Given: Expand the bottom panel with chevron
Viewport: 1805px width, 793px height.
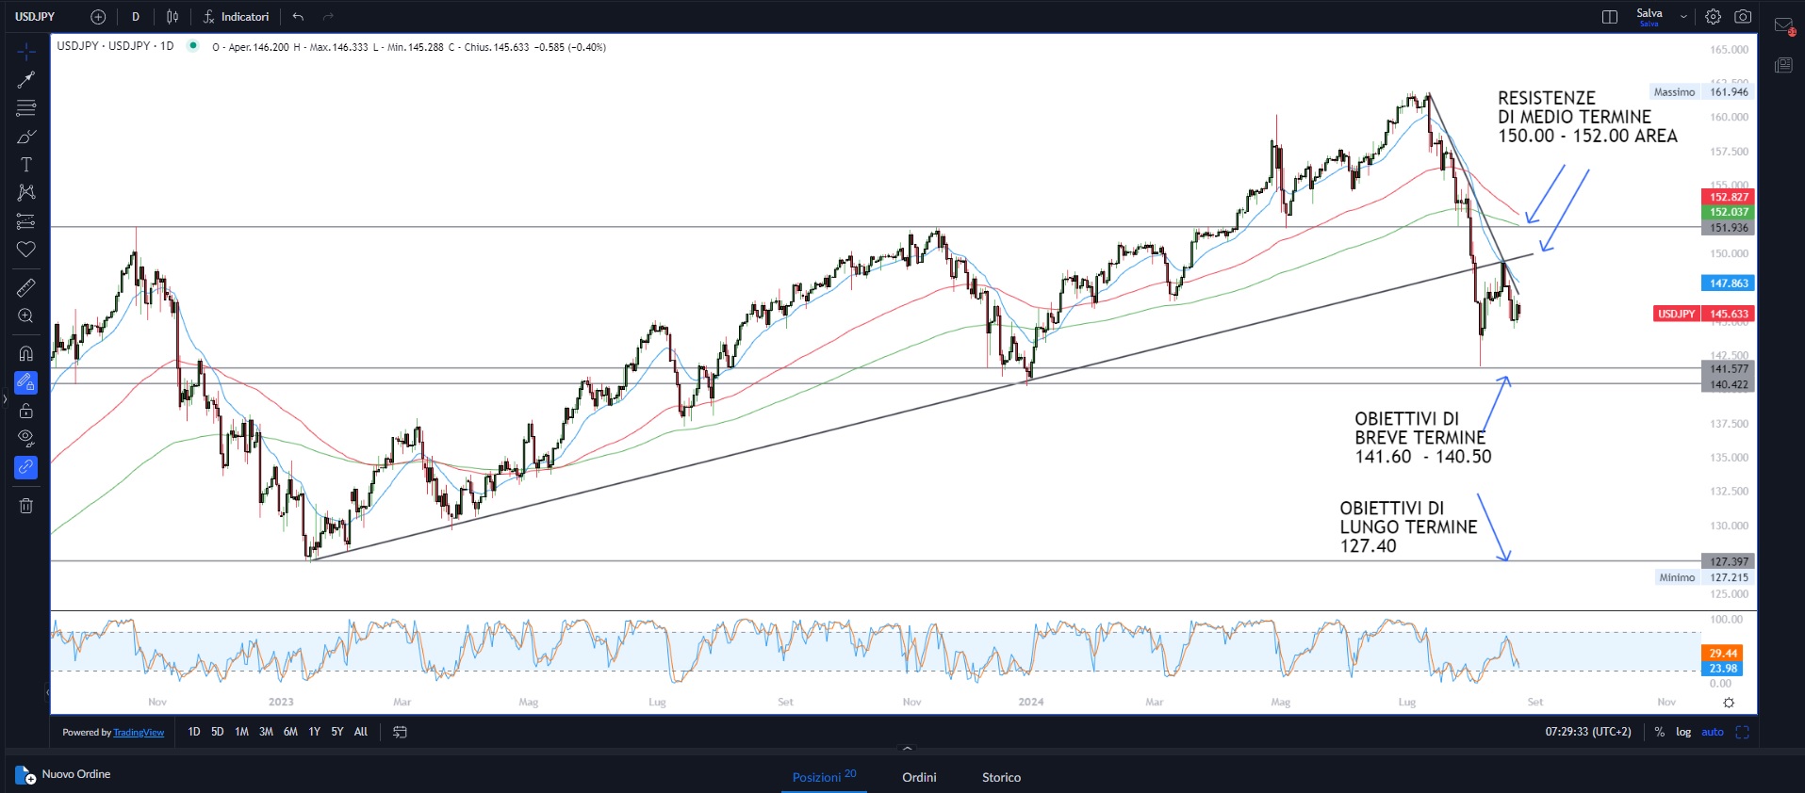Looking at the screenshot, I should (x=907, y=750).
